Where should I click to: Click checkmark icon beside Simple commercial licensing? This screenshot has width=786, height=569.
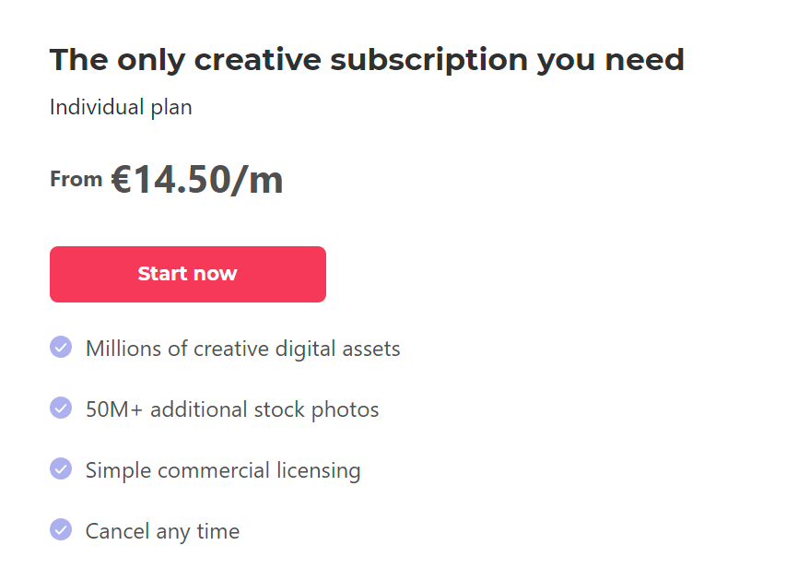[x=61, y=468]
